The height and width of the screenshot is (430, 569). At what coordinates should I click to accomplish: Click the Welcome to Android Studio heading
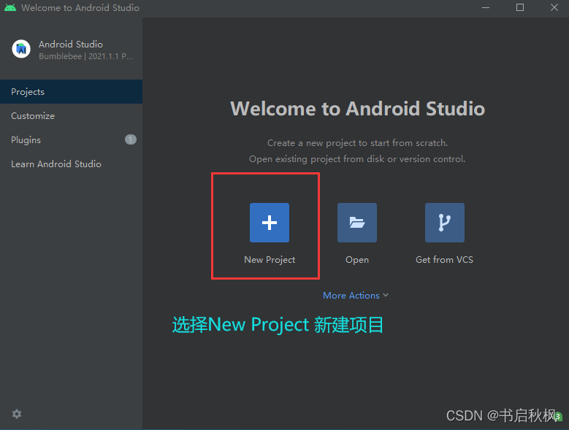[357, 108]
